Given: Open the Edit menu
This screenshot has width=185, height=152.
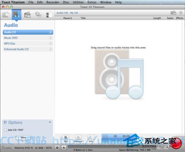Looking at the screenshot, I should point(40,2).
